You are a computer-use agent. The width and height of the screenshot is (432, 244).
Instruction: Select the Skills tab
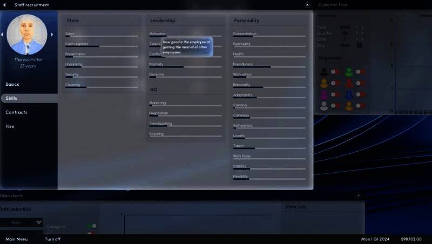[x=11, y=99]
